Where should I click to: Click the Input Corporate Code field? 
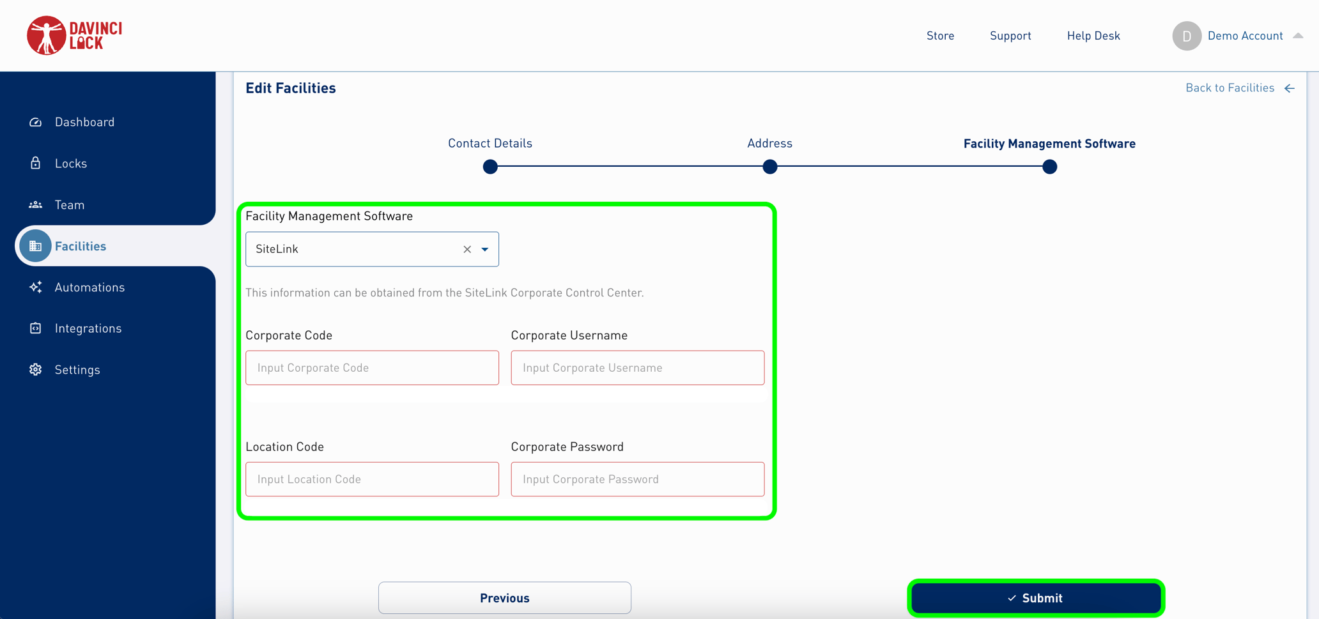[x=372, y=367]
